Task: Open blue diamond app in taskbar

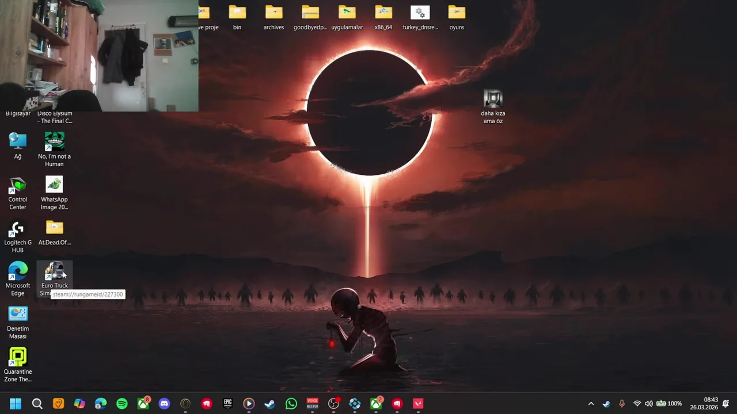Action: pyautogui.click(x=355, y=404)
